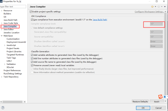Open the 'Java Build Path' hyperlink

point(100,20)
